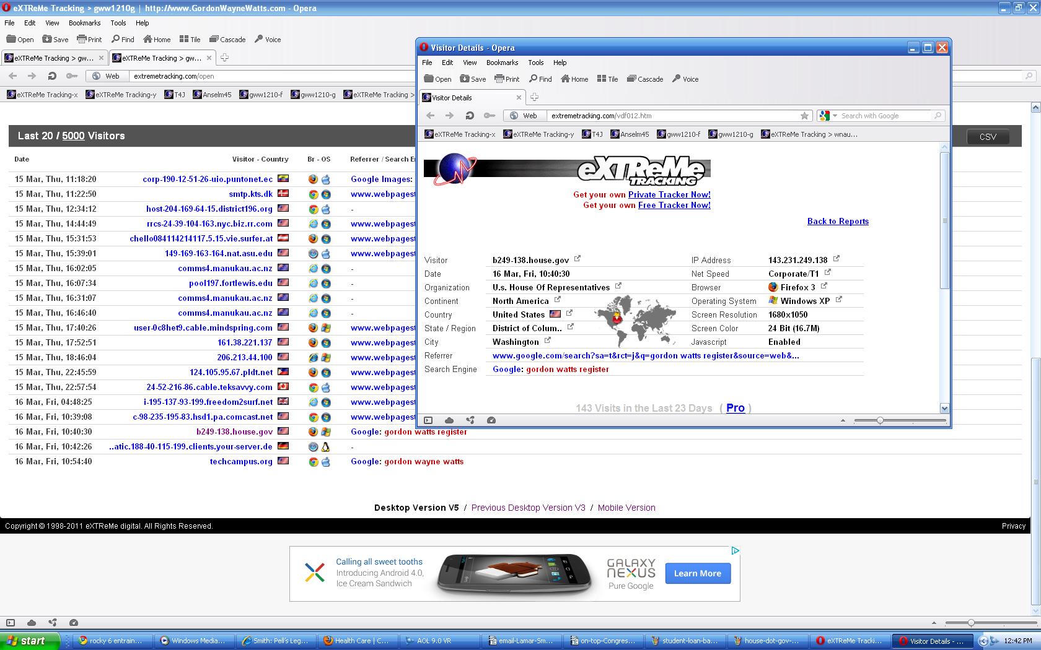Open Mobile Version link
This screenshot has height=650, width=1041.
626,508
